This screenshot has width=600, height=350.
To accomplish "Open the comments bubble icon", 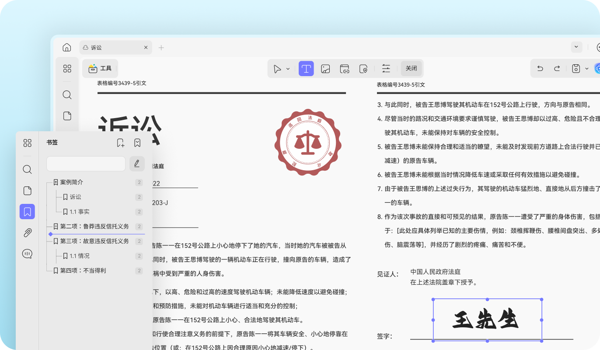I will point(27,254).
